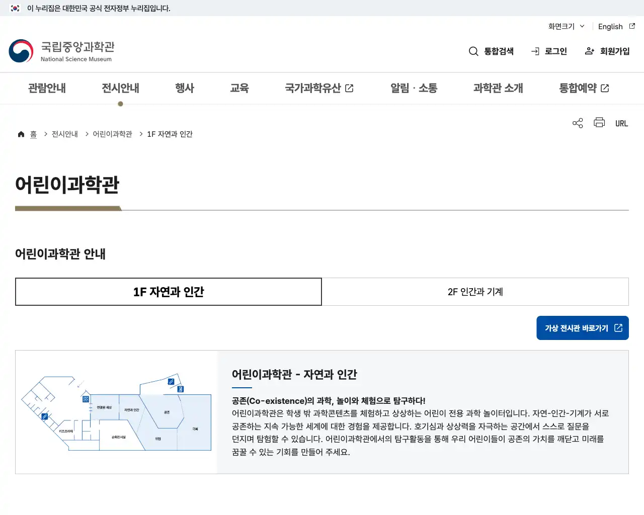Viewport: 644px width, 515px height.
Task: Click 어린이과학관 in the breadcrumb
Action: 111,134
